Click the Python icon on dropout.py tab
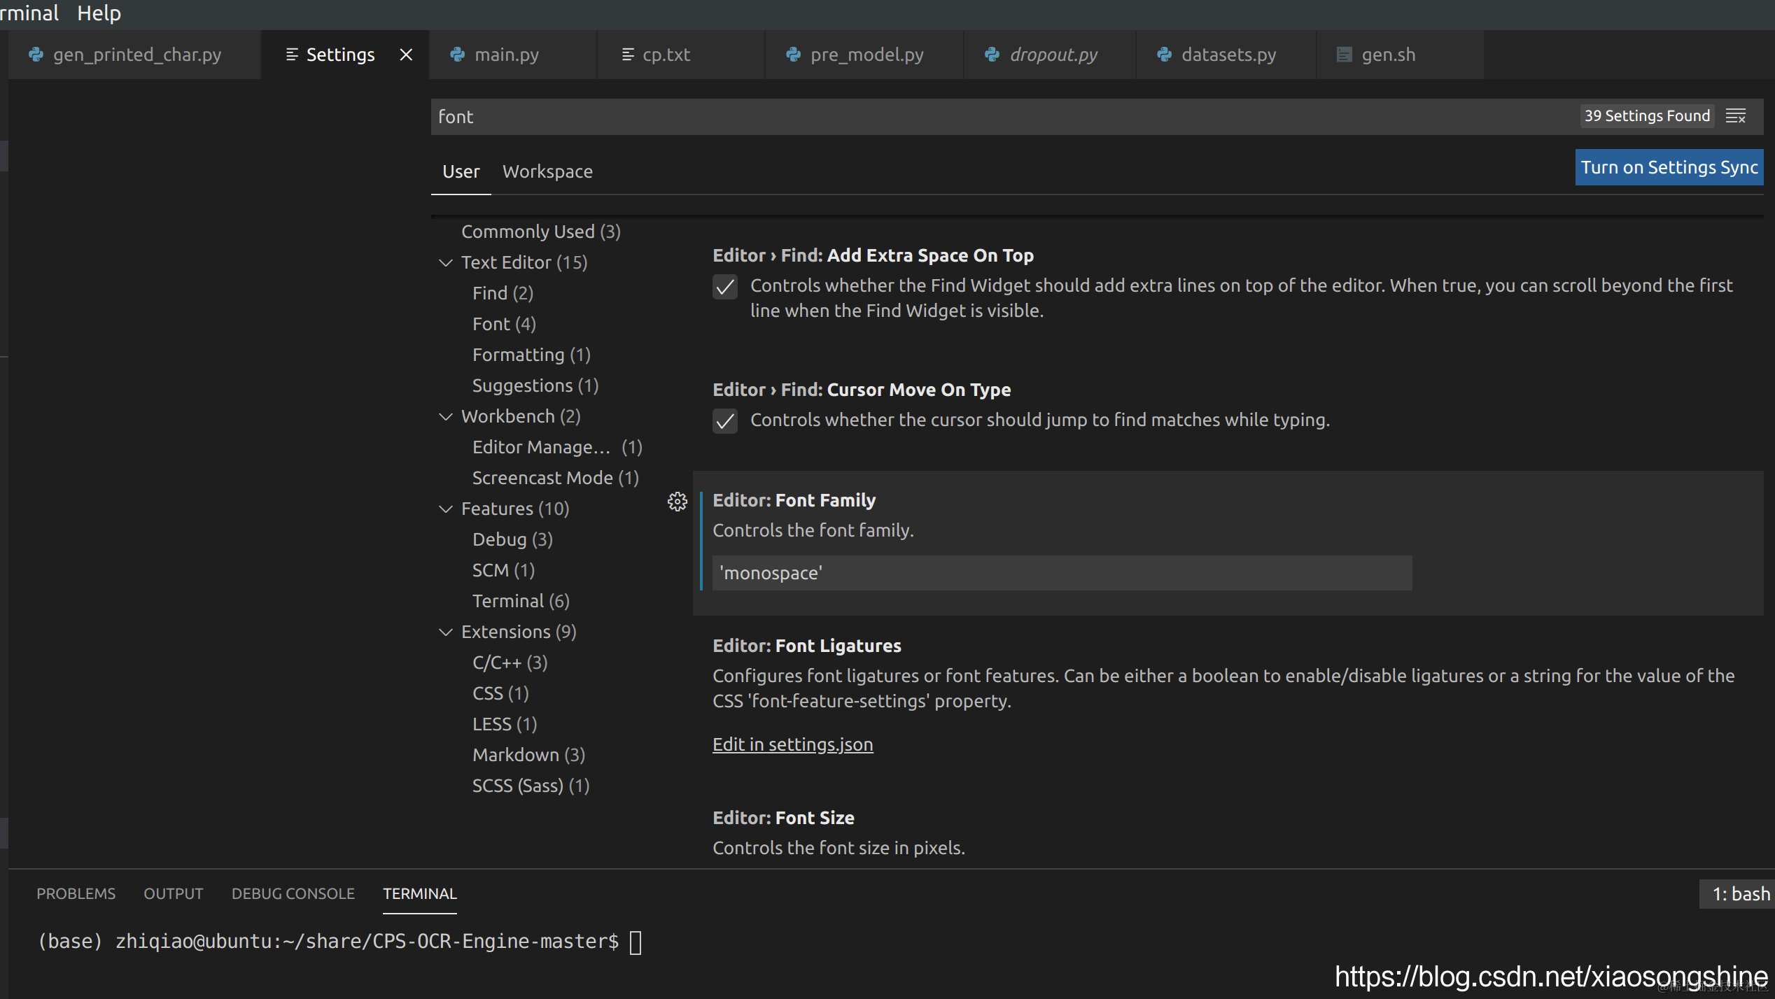1775x999 pixels. coord(992,55)
